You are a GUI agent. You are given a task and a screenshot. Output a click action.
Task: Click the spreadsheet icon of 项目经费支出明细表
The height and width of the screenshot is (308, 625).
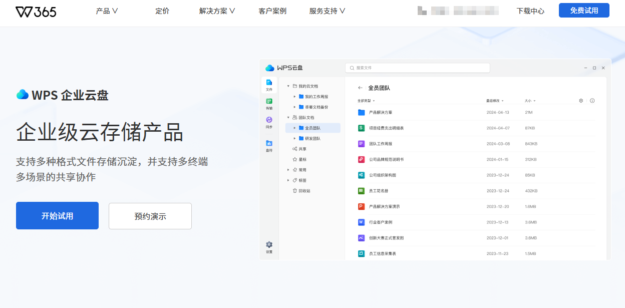[362, 128]
